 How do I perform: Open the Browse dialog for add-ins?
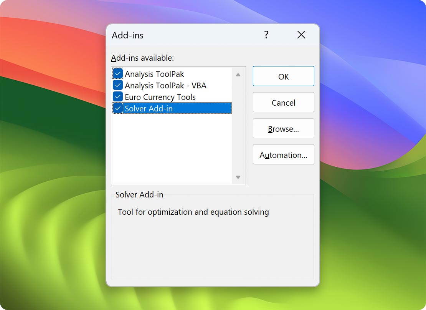click(283, 128)
